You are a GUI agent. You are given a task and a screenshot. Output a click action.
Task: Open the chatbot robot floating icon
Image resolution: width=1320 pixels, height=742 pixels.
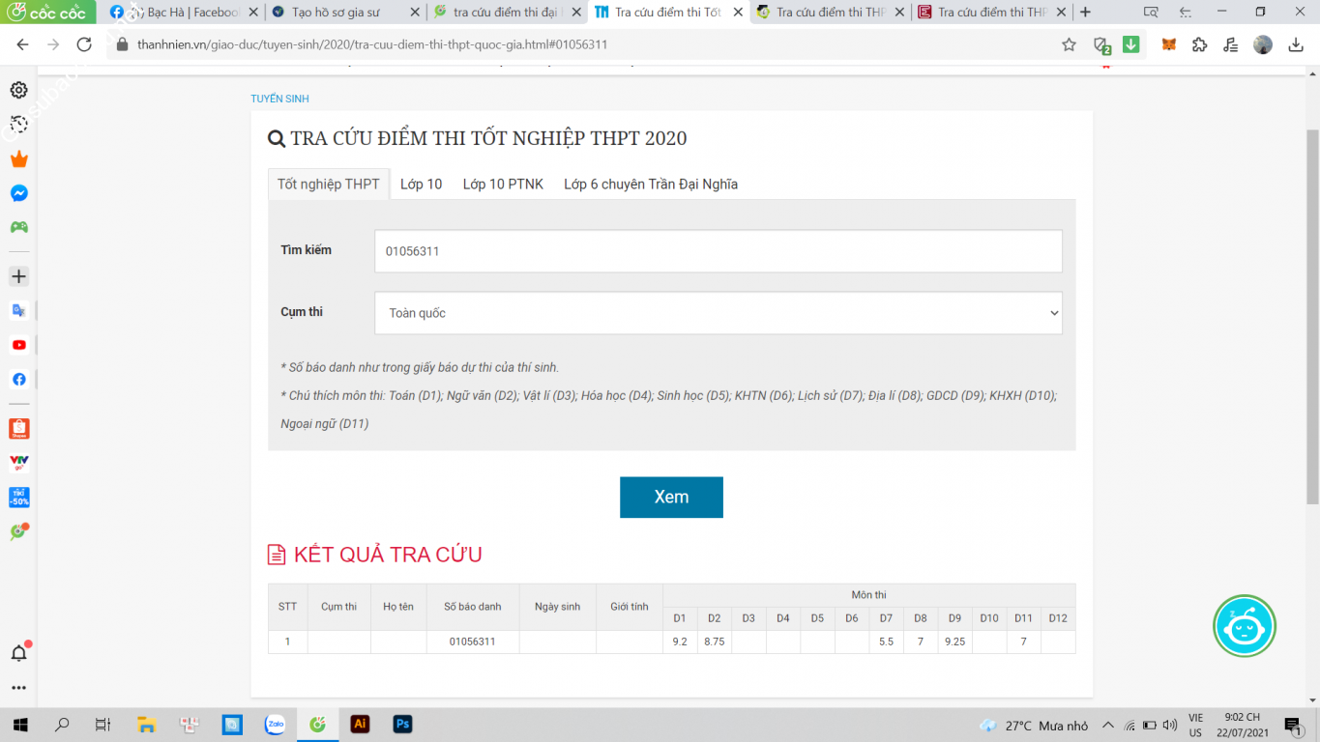[x=1245, y=626]
